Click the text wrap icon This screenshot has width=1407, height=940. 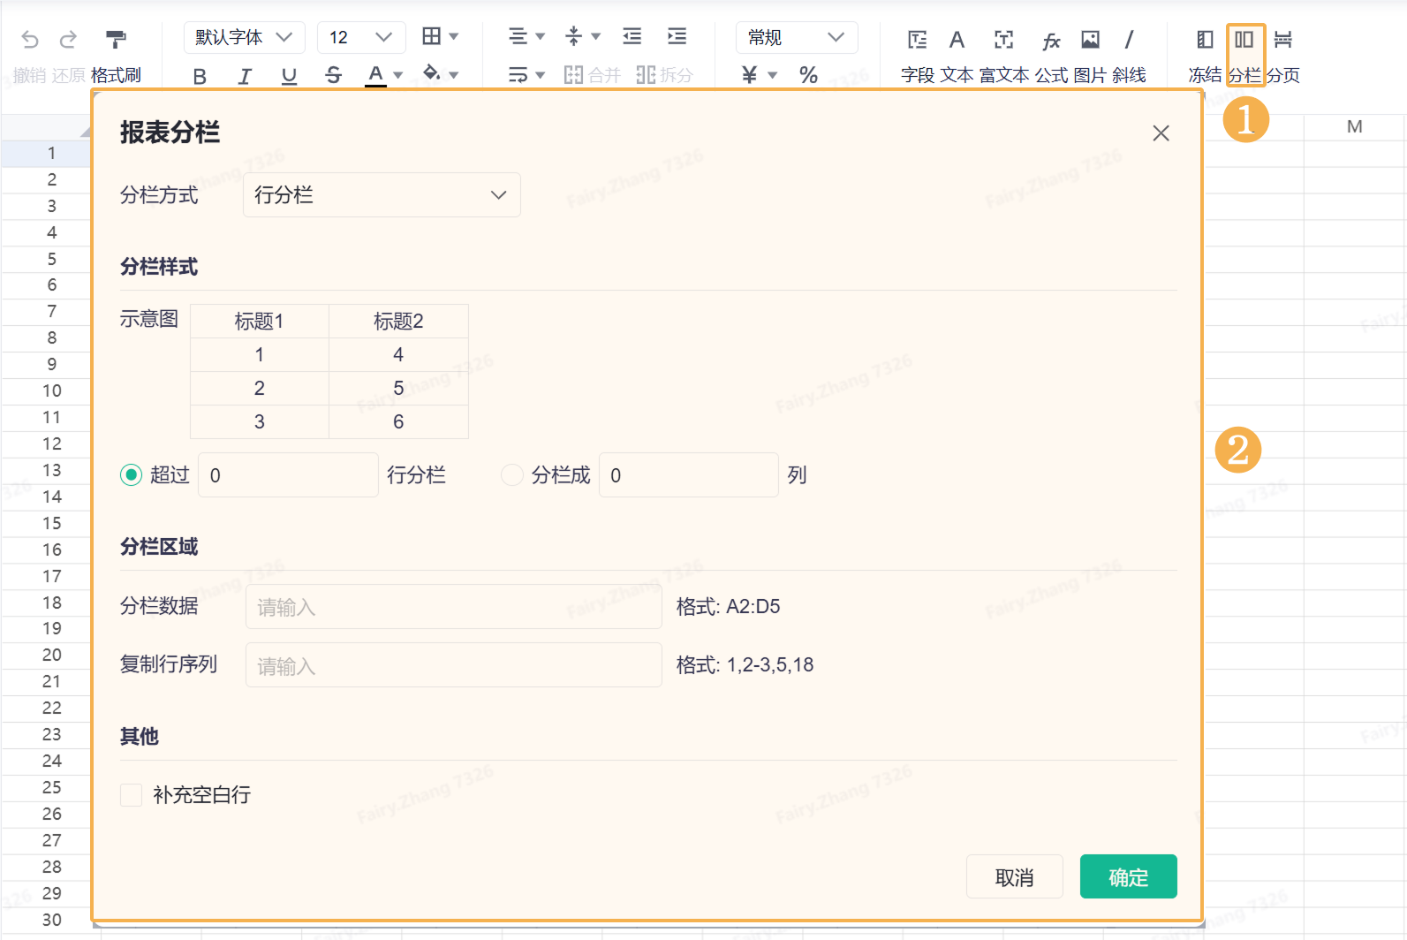pos(518,75)
